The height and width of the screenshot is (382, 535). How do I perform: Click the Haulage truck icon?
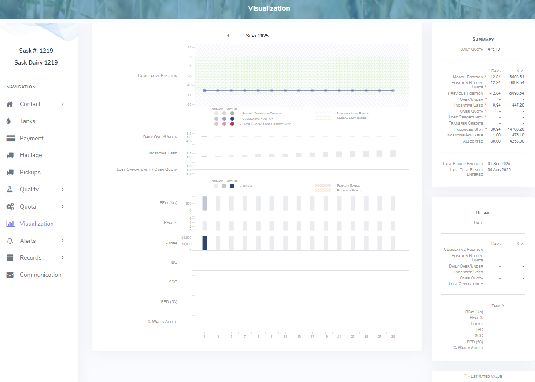pos(10,155)
